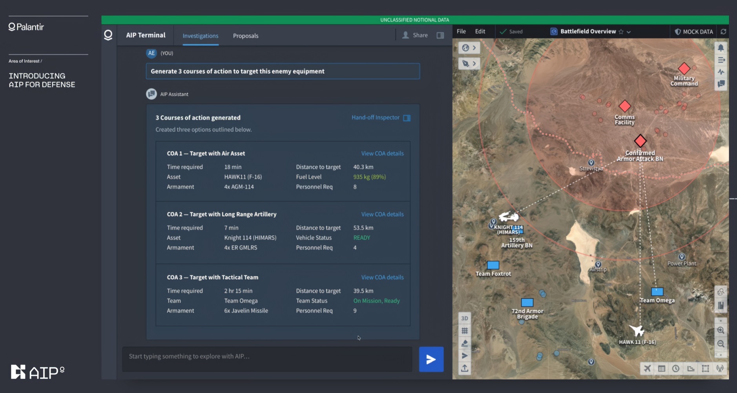This screenshot has width=737, height=393.
Task: Click the map zoom in magnifier
Action: (721, 330)
